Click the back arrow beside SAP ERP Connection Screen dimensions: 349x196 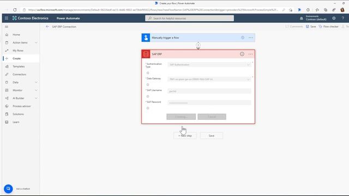47,27
